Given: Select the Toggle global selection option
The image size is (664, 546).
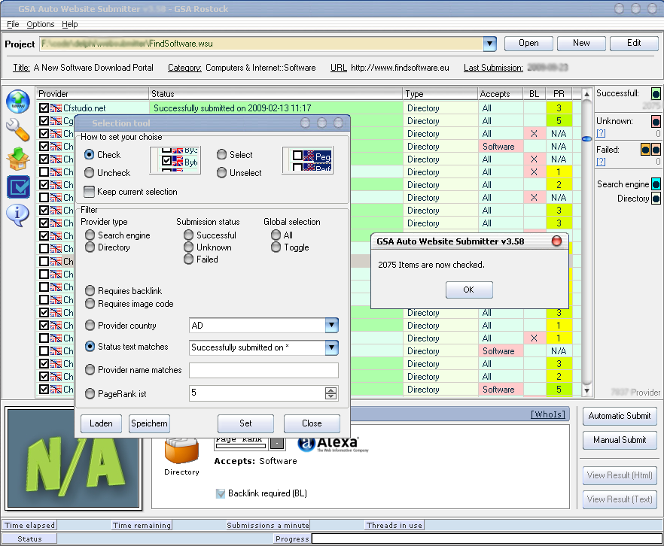Looking at the screenshot, I should [276, 247].
